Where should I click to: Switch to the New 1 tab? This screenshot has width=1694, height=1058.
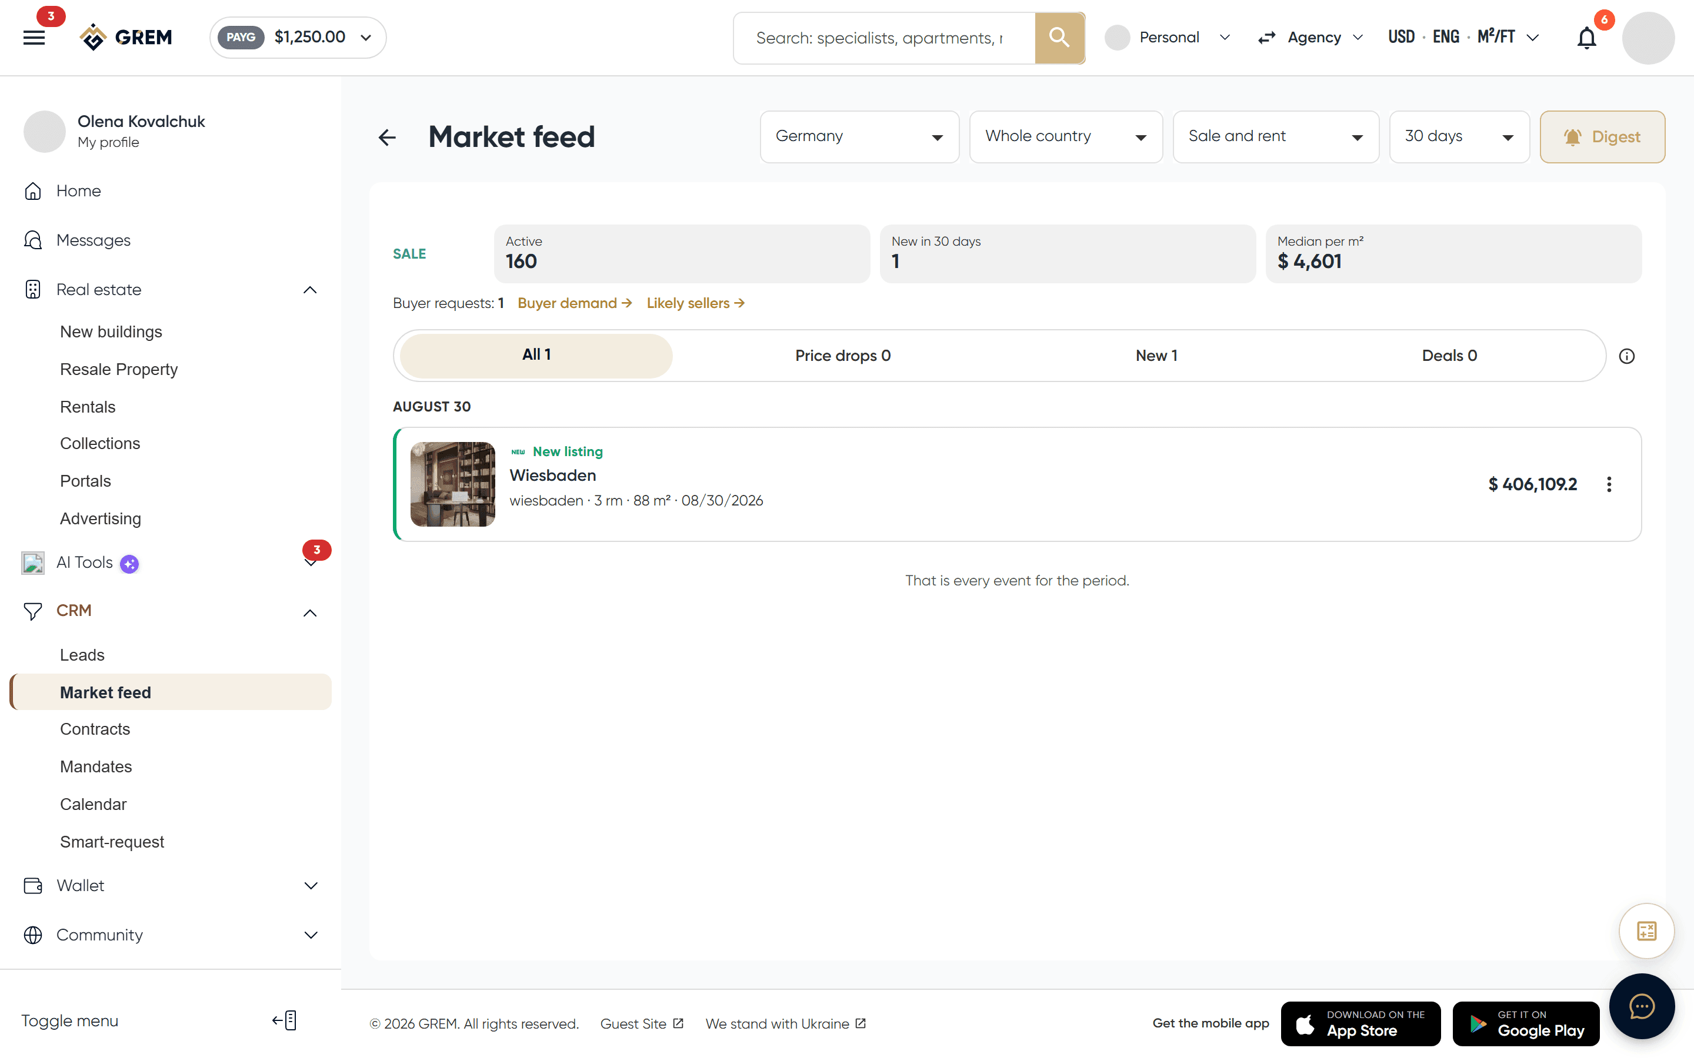1156,356
